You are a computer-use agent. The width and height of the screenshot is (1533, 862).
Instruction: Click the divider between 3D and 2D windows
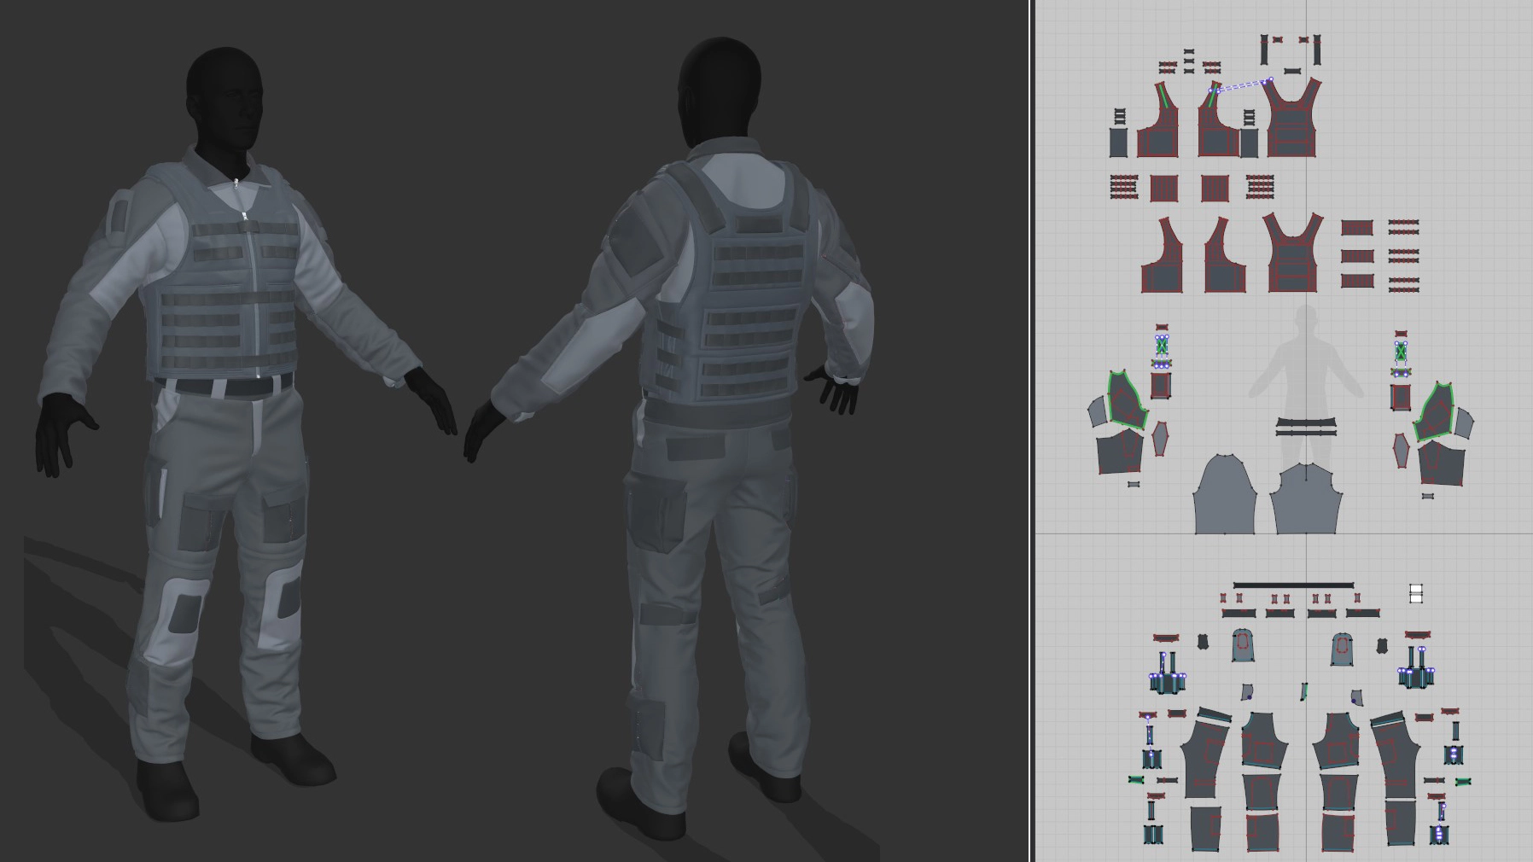click(1032, 431)
